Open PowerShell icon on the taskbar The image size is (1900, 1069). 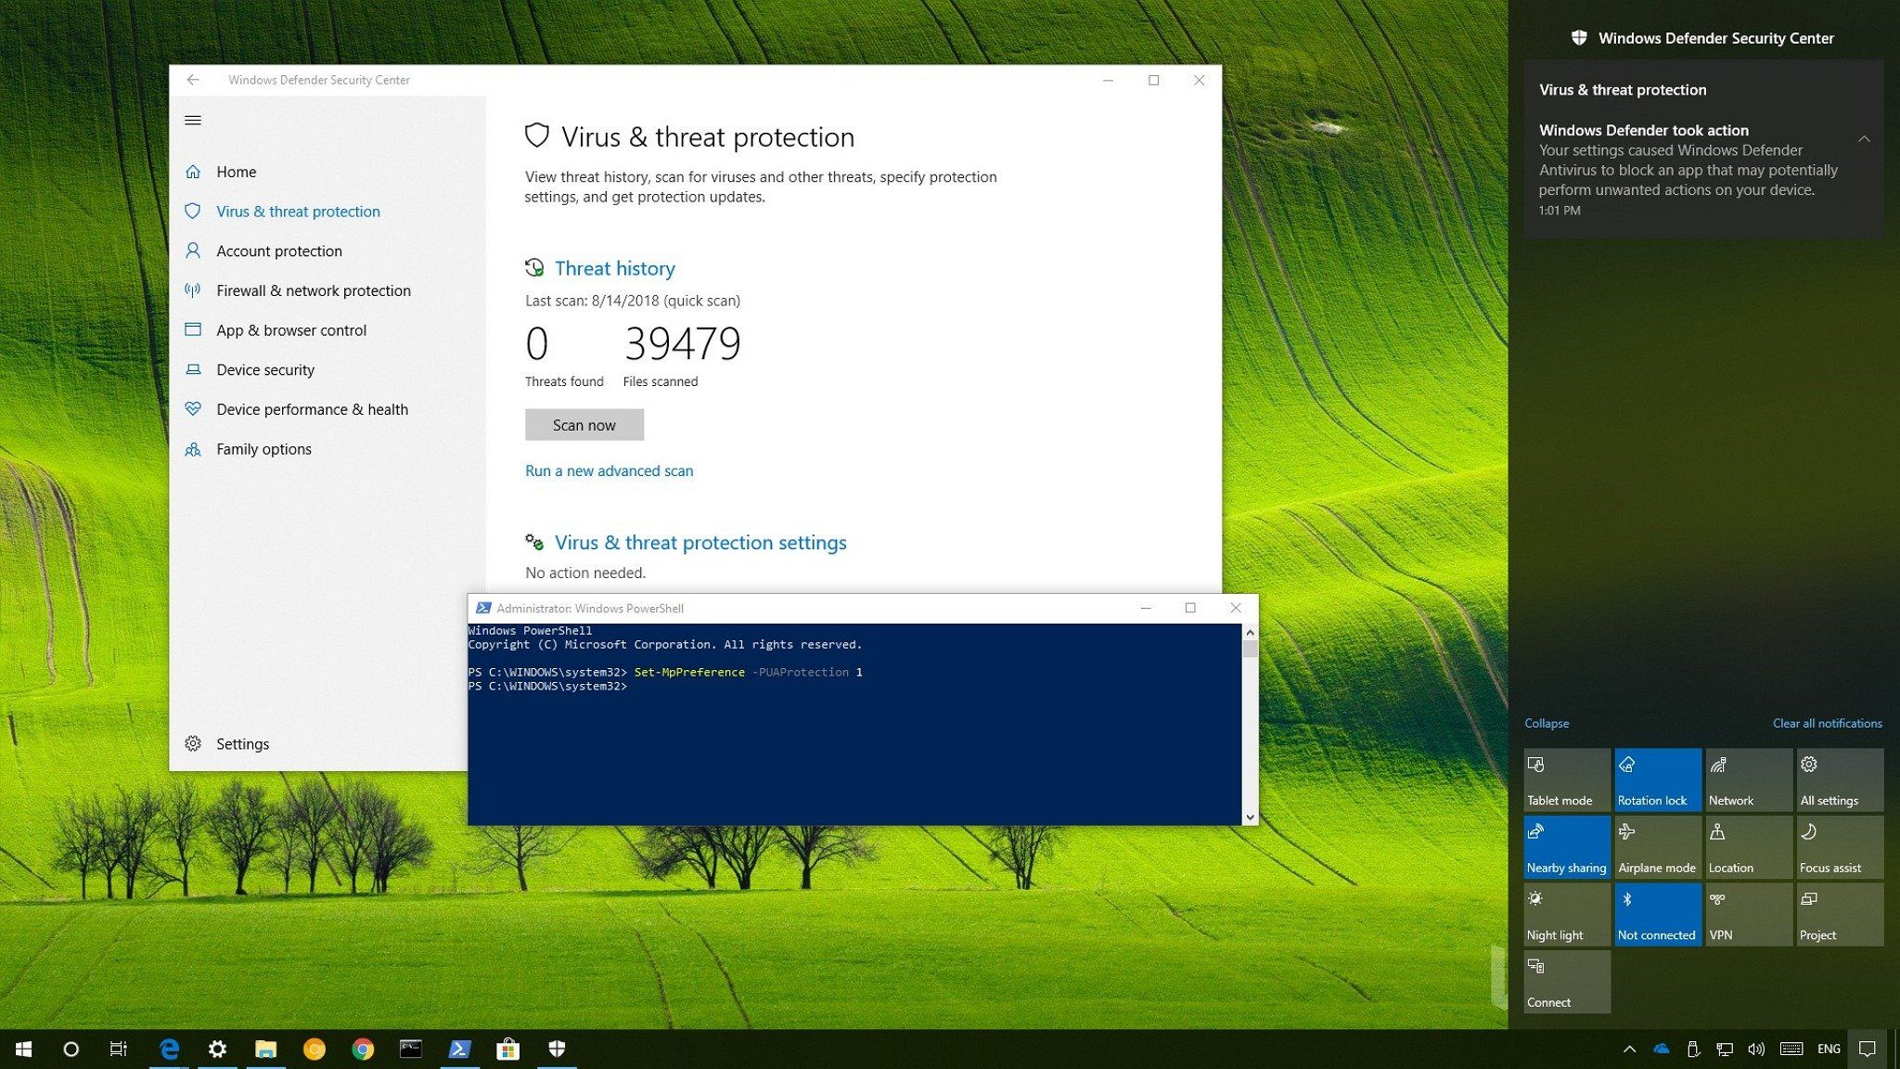point(459,1049)
